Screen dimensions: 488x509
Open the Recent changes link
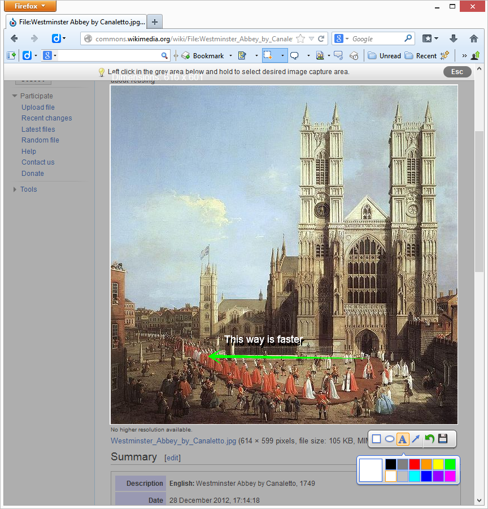coord(47,118)
